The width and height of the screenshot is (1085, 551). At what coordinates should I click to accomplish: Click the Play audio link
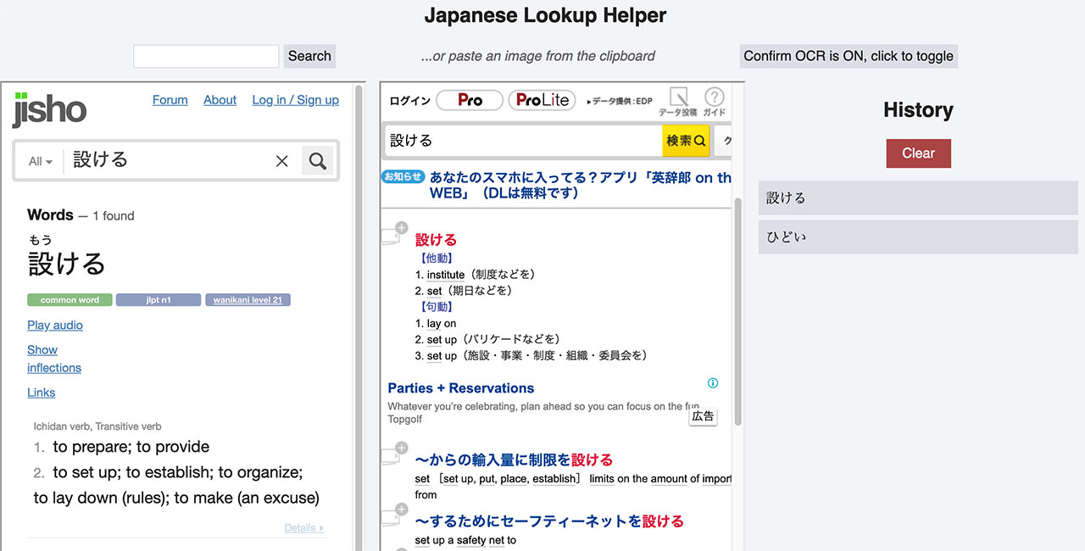pyautogui.click(x=55, y=326)
